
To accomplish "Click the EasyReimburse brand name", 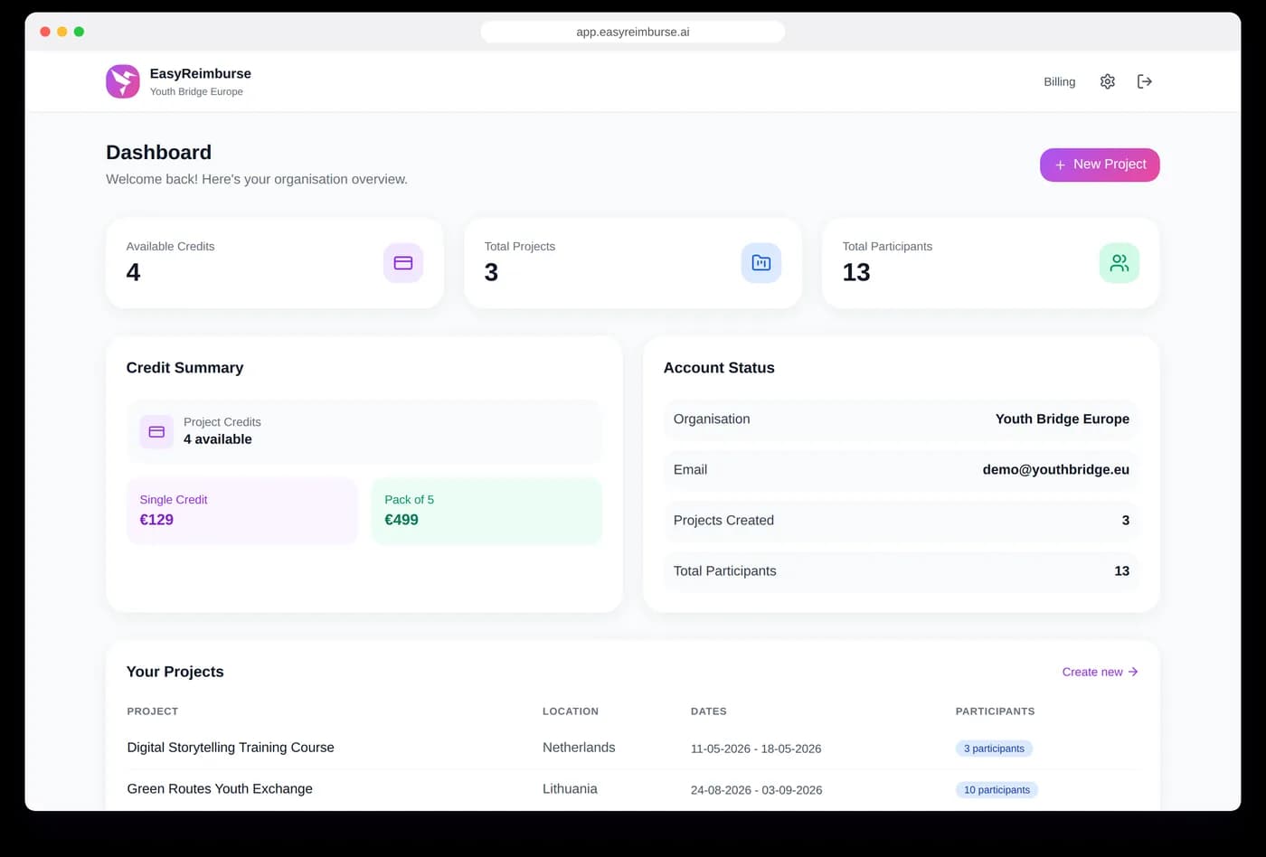I will (x=201, y=73).
